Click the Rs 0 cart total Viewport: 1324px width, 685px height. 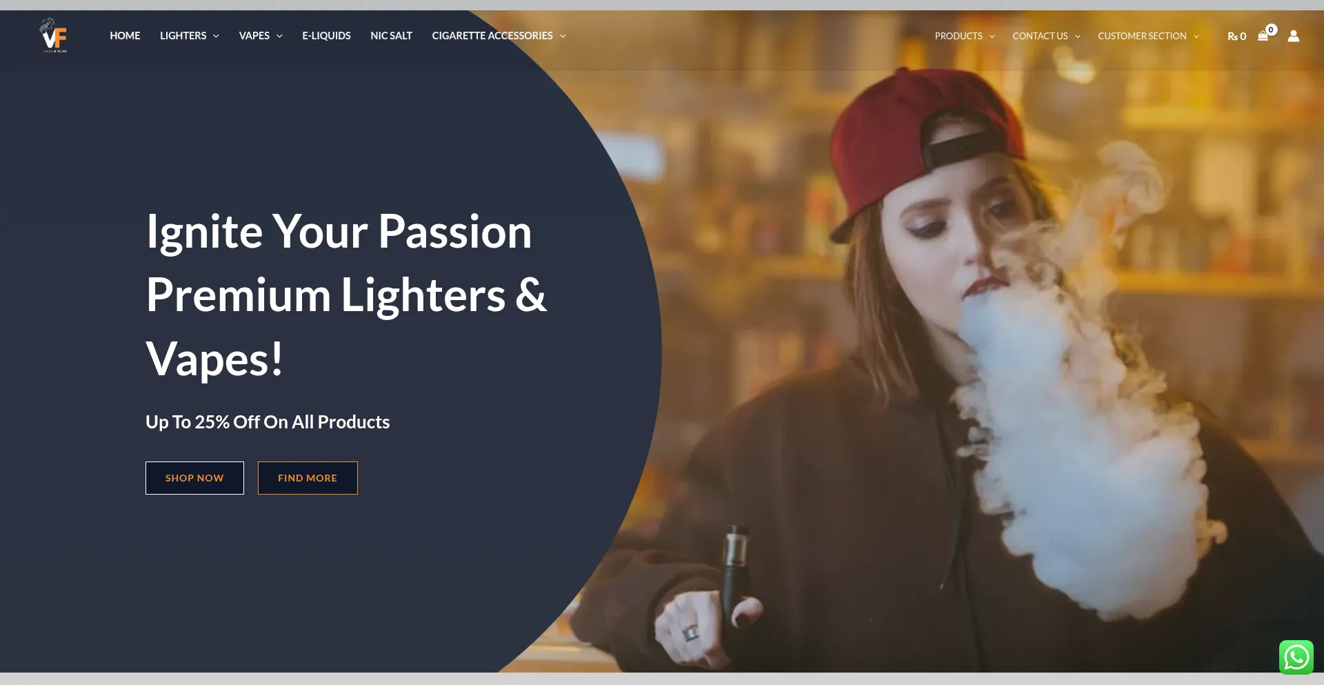(x=1236, y=37)
